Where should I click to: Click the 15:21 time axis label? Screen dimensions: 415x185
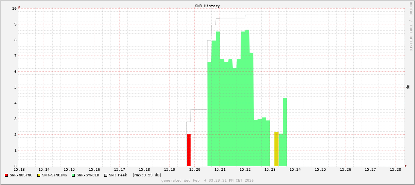coord(220,170)
